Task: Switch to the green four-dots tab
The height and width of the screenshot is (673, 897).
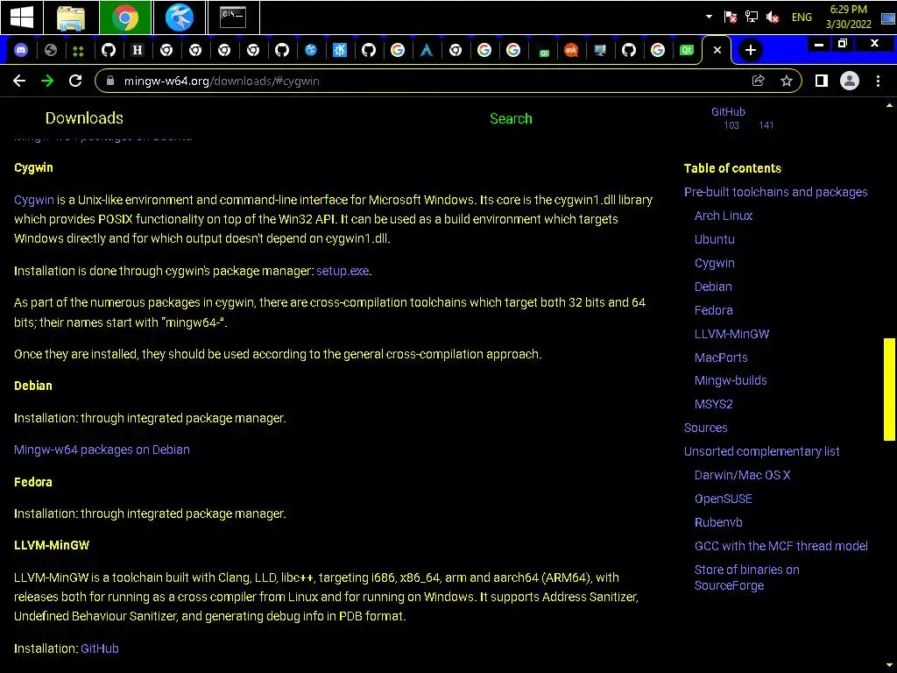Action: tap(78, 51)
